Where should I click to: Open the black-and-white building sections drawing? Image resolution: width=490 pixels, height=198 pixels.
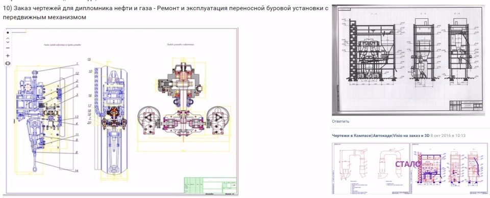(x=408, y=60)
